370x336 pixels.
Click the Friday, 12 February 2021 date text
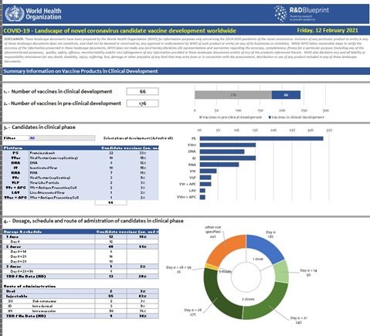point(328,30)
